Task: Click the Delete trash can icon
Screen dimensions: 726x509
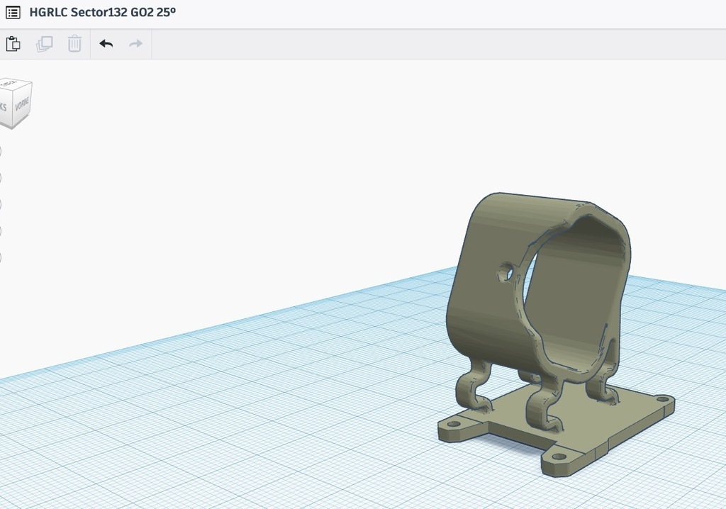Action: (74, 44)
